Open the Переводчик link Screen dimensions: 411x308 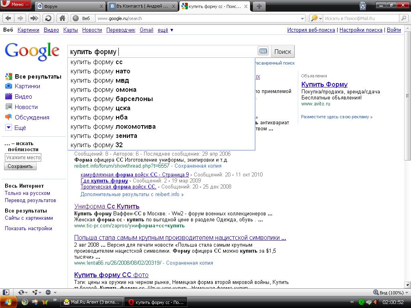[x=121, y=30]
